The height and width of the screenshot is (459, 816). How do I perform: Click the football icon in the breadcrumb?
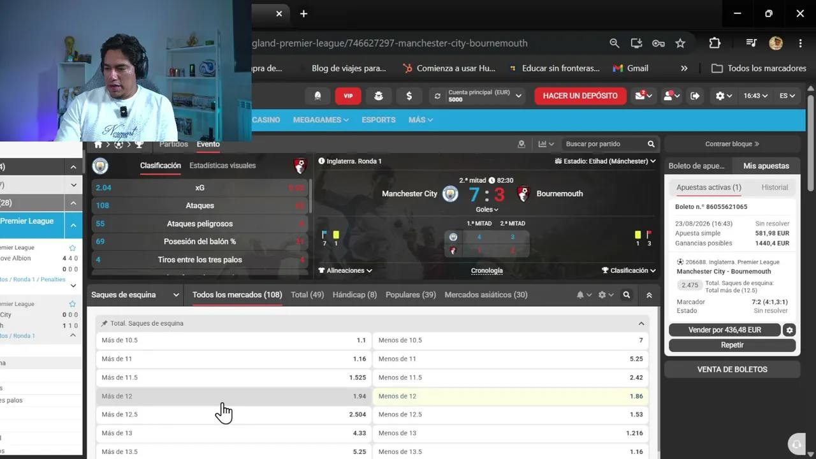coord(119,145)
